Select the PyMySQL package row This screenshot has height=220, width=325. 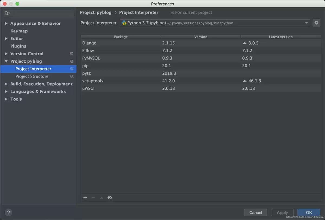pyautogui.click(x=201, y=58)
